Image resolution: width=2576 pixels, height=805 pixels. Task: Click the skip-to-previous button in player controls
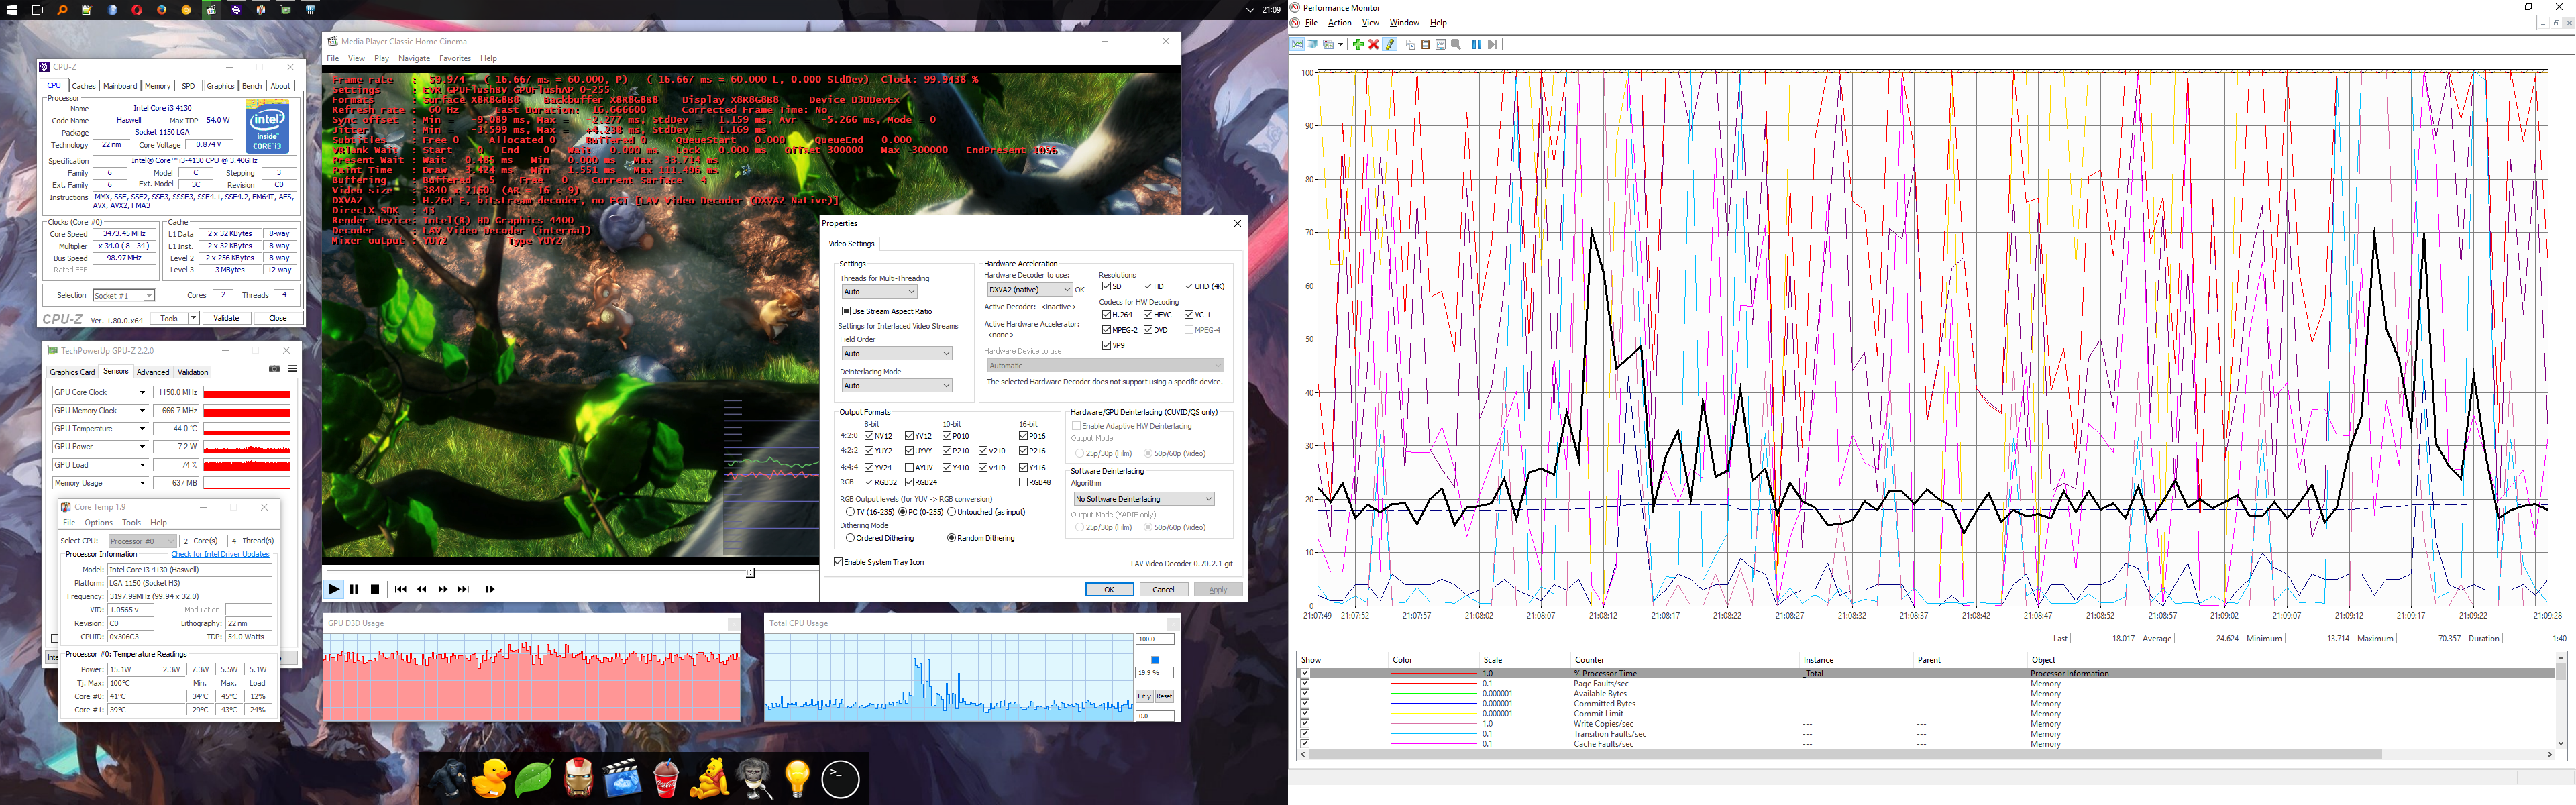(401, 589)
